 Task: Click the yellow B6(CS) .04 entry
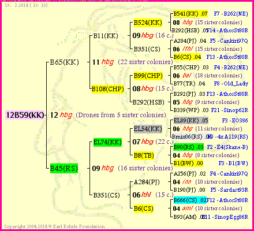(187, 57)
